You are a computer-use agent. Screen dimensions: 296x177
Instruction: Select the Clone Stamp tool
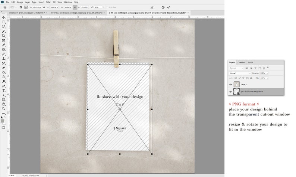pyautogui.click(x=4, y=59)
